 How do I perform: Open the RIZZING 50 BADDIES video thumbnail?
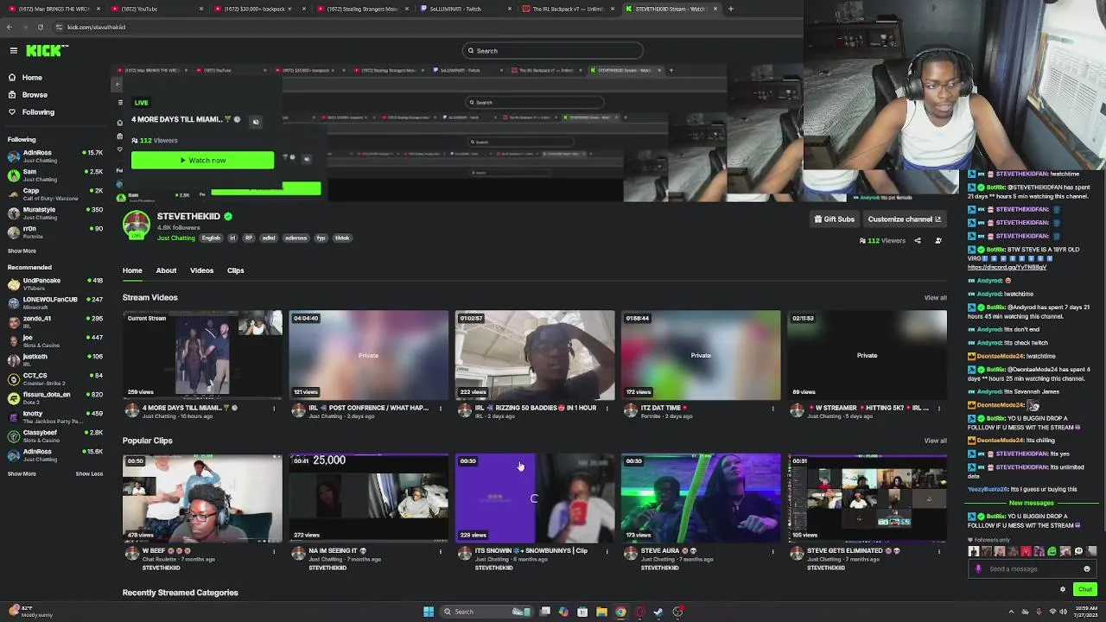point(535,355)
